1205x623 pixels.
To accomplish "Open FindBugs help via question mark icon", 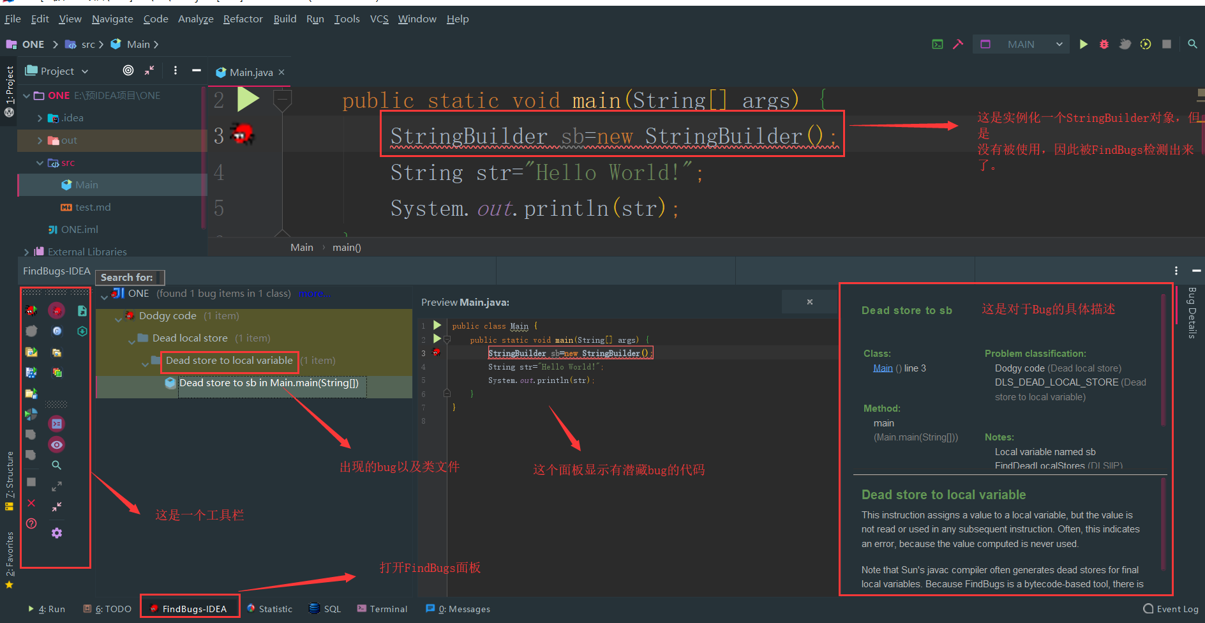I will pos(31,523).
